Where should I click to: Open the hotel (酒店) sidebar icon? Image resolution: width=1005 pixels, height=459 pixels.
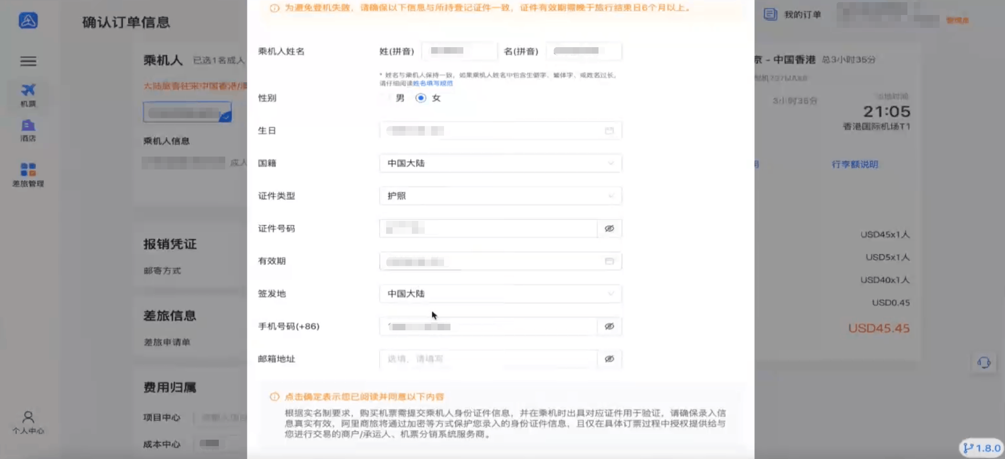28,130
